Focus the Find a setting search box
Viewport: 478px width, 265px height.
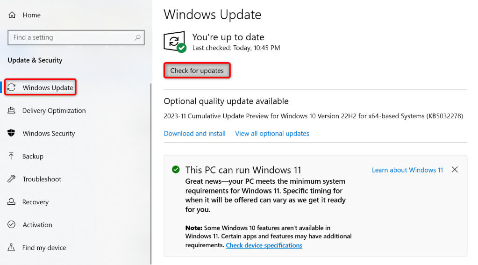pyautogui.click(x=76, y=37)
